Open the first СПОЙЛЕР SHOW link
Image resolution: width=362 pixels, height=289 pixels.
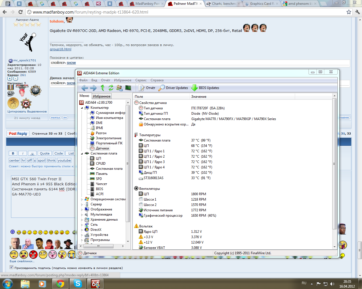tap(71, 63)
